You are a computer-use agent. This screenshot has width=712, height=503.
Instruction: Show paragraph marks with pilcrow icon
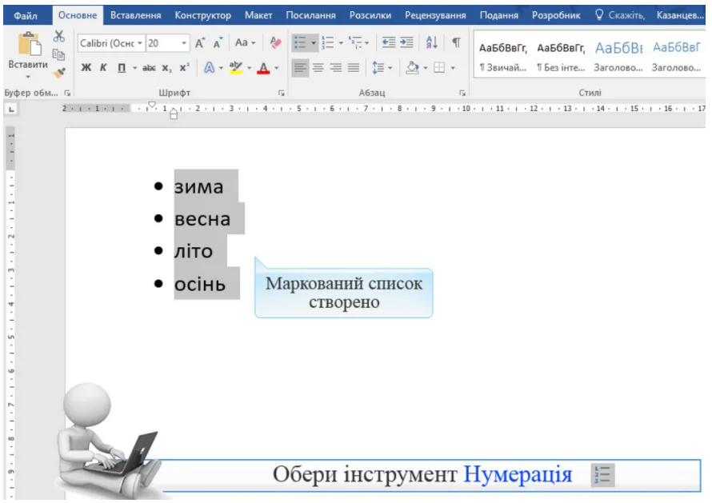455,43
